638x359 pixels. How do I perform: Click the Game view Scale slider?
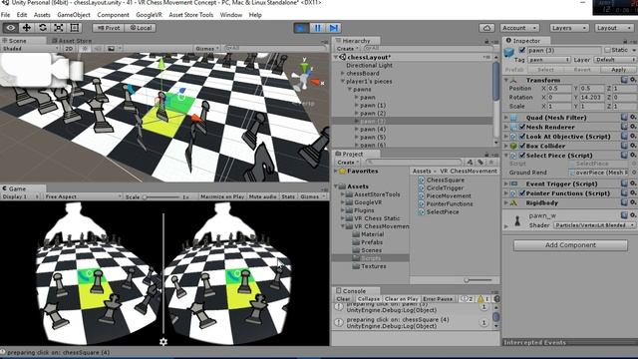tap(160, 197)
